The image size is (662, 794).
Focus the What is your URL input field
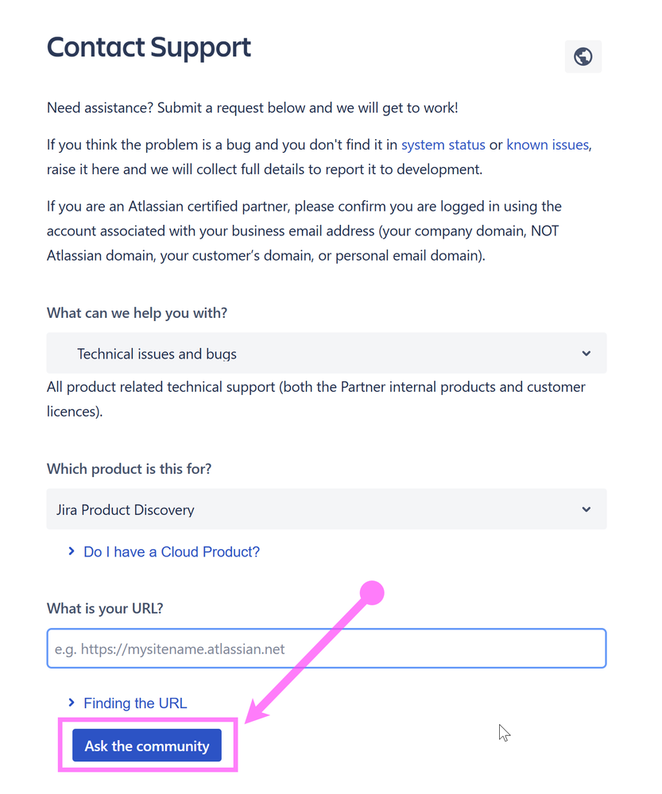pos(326,649)
